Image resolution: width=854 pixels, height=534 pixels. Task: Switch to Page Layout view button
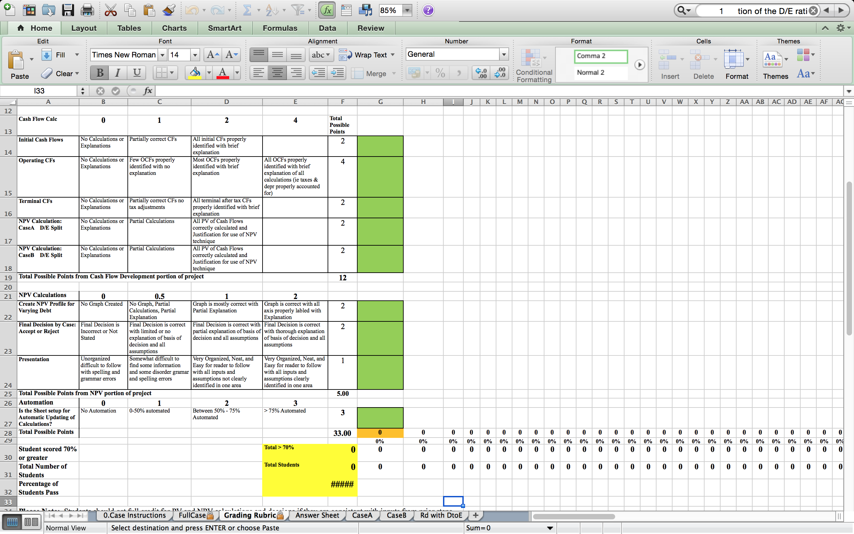click(31, 522)
